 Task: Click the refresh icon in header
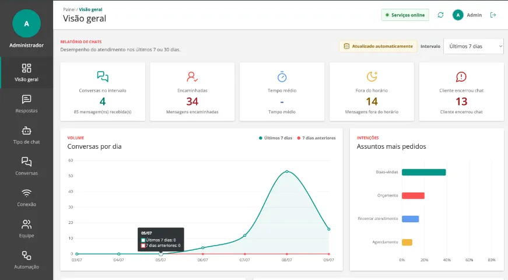point(440,15)
